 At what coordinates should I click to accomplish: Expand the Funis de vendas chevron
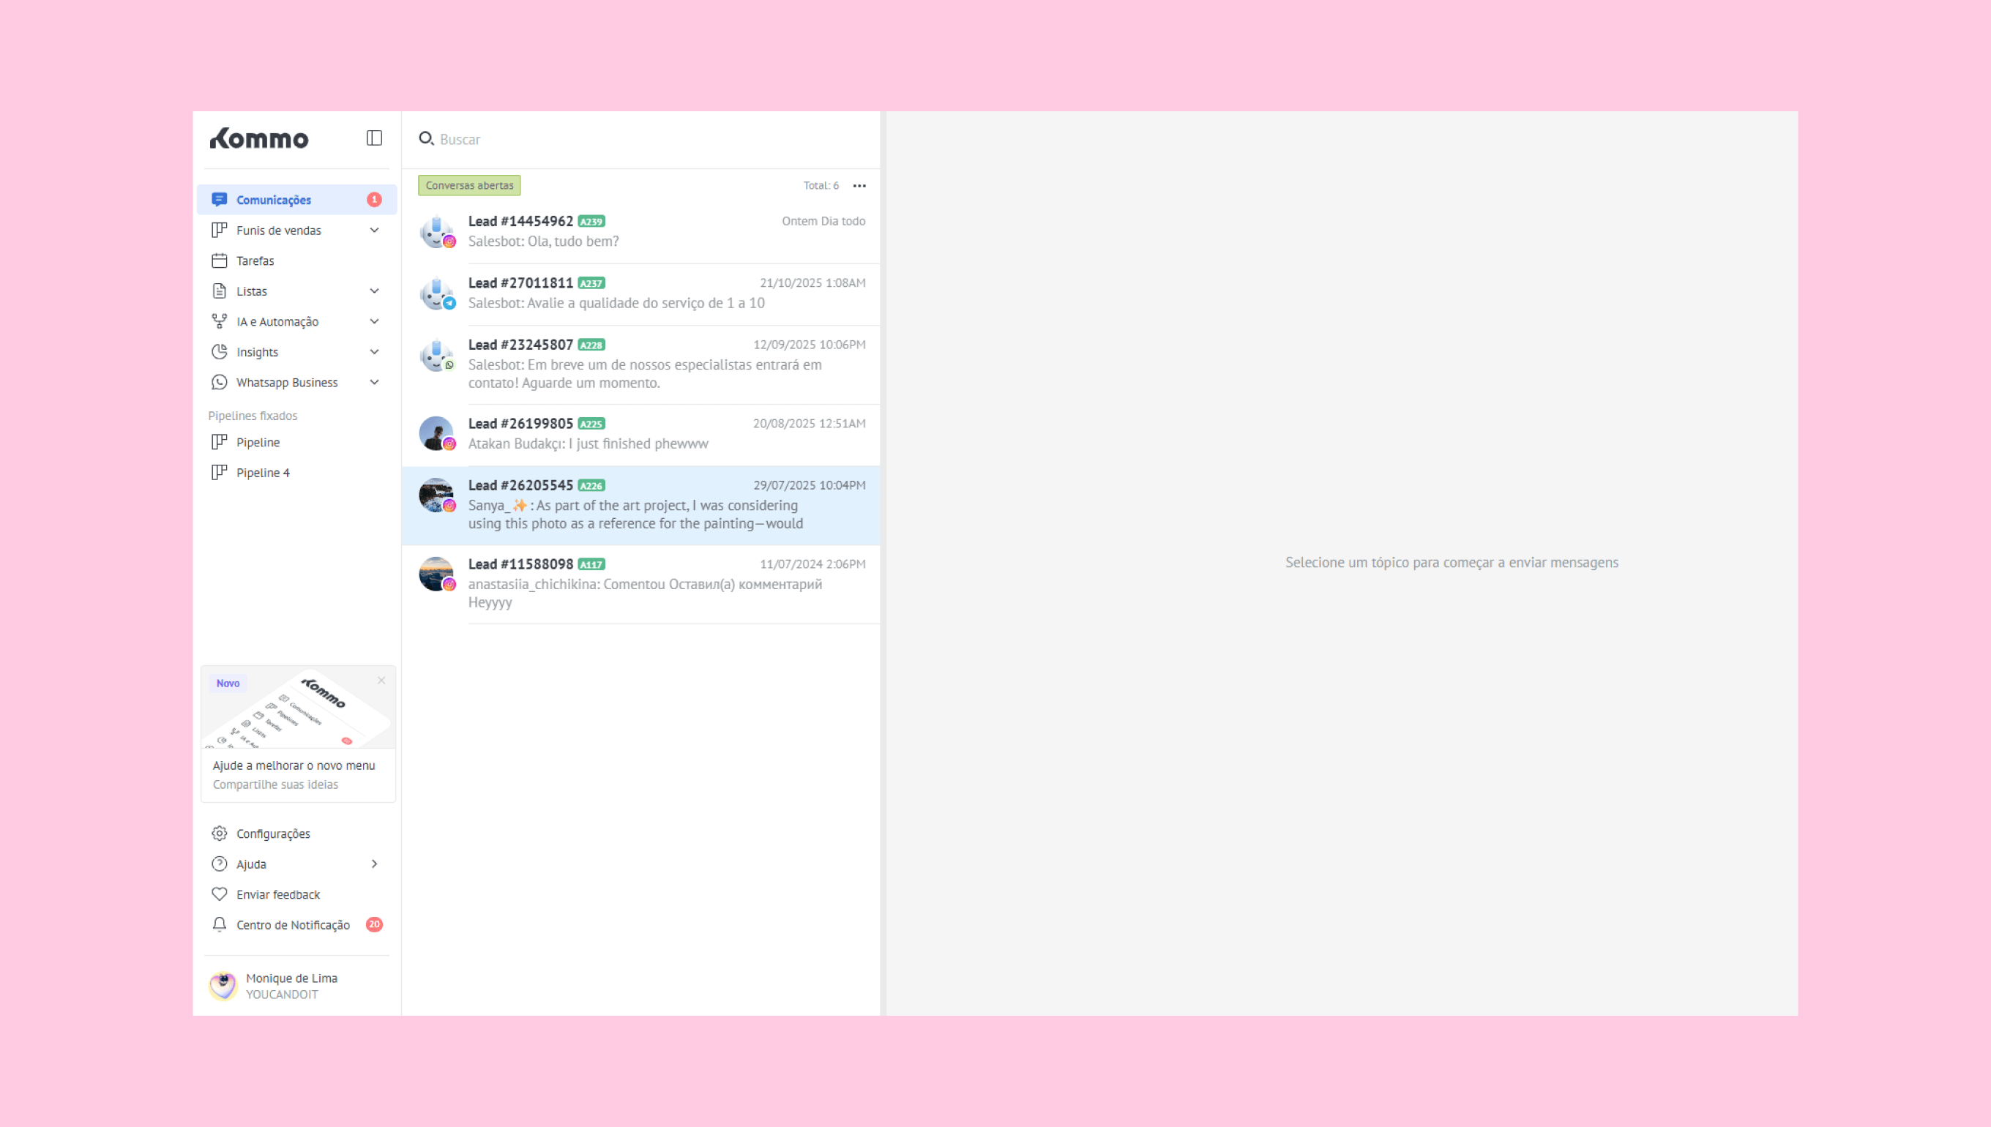(374, 231)
